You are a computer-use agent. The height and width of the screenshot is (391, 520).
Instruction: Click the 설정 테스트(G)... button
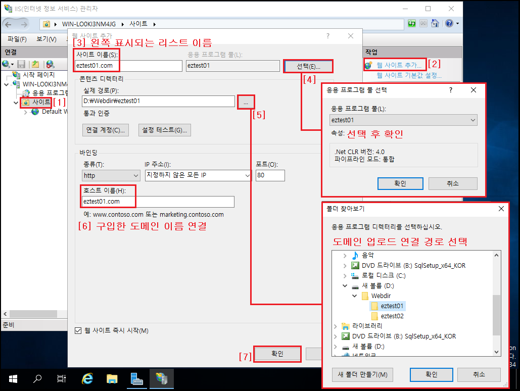coord(165,130)
